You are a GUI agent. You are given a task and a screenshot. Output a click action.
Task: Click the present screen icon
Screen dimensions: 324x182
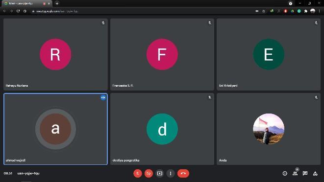[159, 173]
